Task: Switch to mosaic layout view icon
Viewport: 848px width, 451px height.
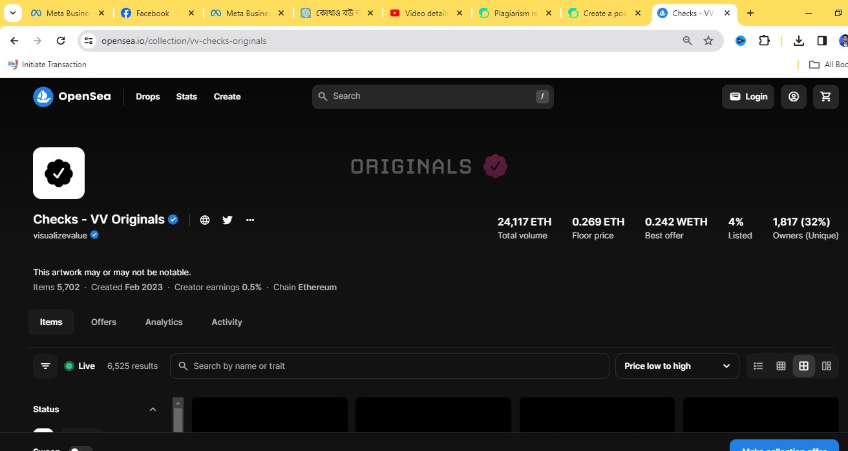Action: pyautogui.click(x=826, y=366)
